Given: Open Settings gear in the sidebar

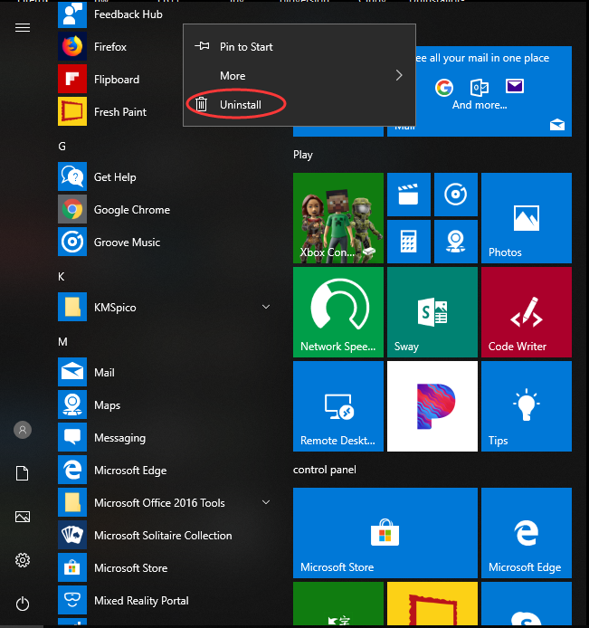Looking at the screenshot, I should tap(23, 560).
